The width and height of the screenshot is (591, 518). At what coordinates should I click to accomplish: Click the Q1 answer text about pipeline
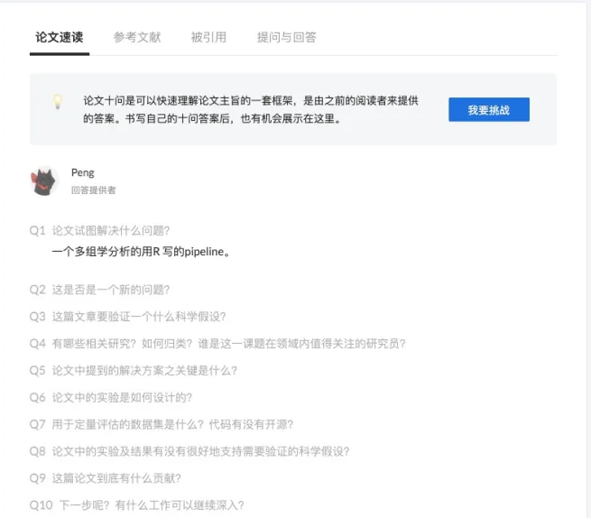pos(140,252)
